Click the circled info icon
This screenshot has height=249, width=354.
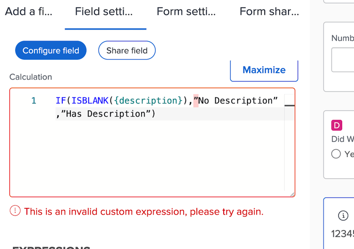[343, 216]
